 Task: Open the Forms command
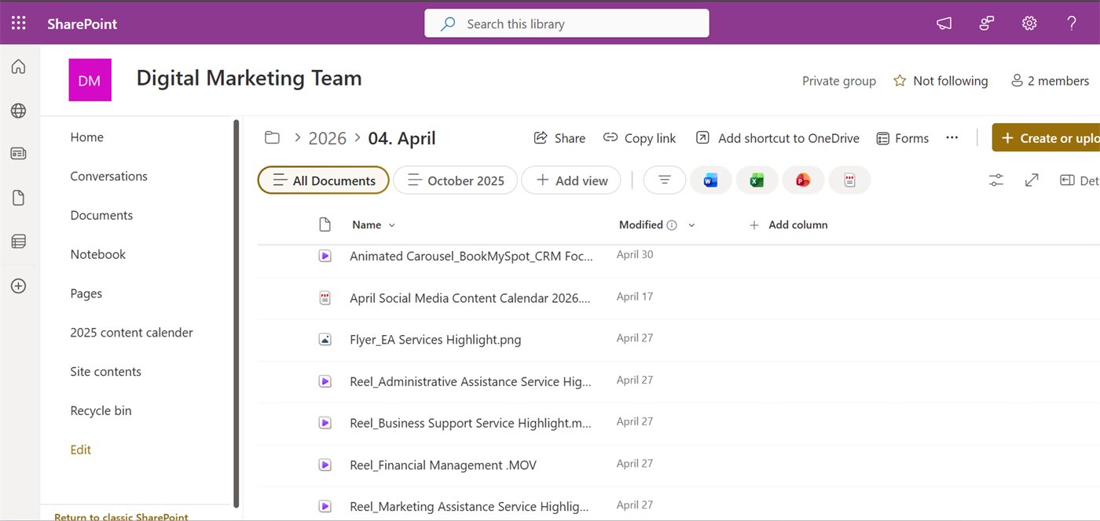pos(902,138)
